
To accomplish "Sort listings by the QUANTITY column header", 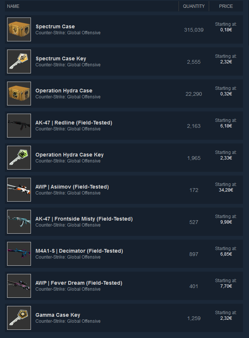I will click(x=194, y=6).
